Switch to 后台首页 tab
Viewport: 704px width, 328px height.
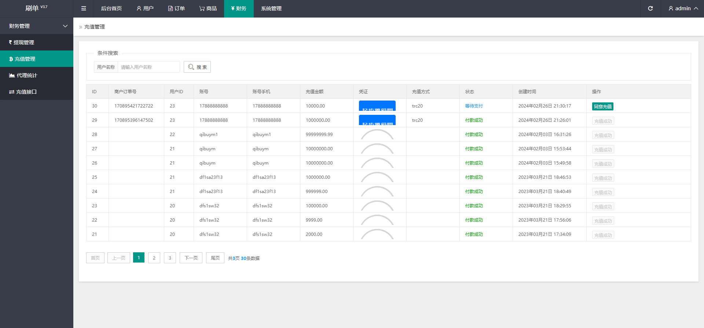(x=111, y=8)
